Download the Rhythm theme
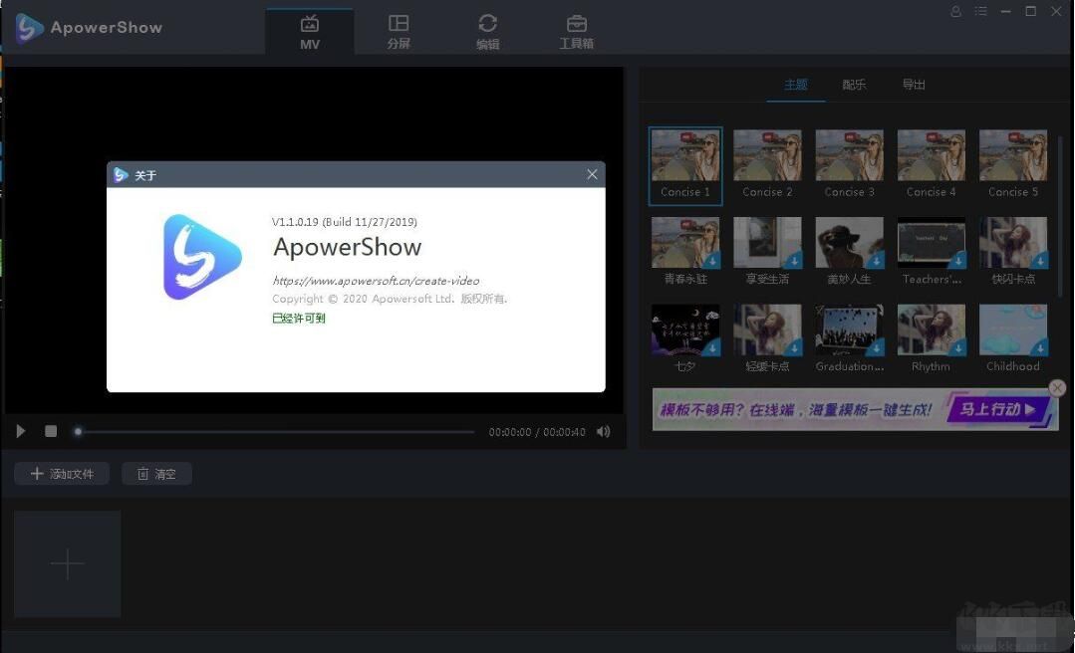 click(957, 346)
